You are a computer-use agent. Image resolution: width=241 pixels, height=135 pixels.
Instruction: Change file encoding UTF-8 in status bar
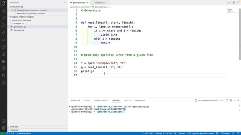coord(169,133)
